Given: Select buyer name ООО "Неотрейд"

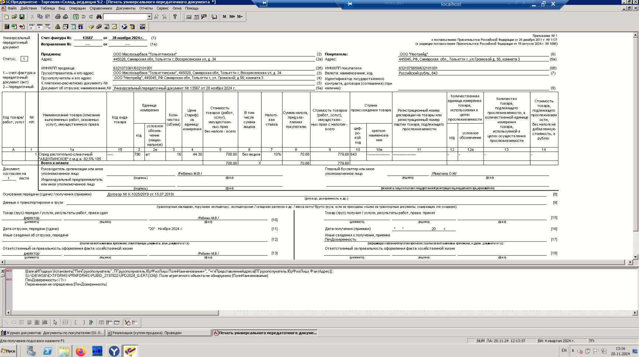Looking at the screenshot, I should (x=414, y=54).
